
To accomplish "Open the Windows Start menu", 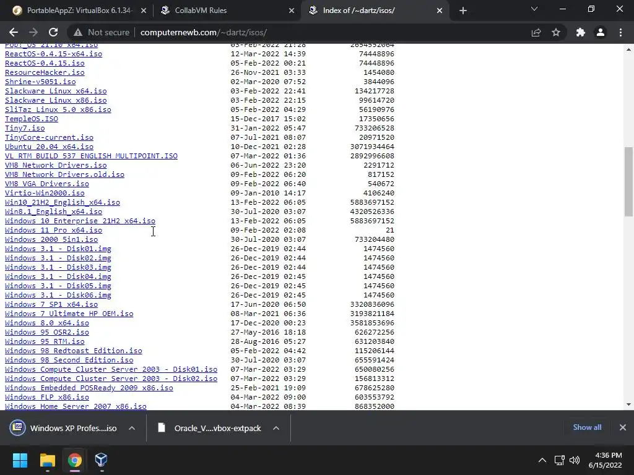I will (x=20, y=460).
